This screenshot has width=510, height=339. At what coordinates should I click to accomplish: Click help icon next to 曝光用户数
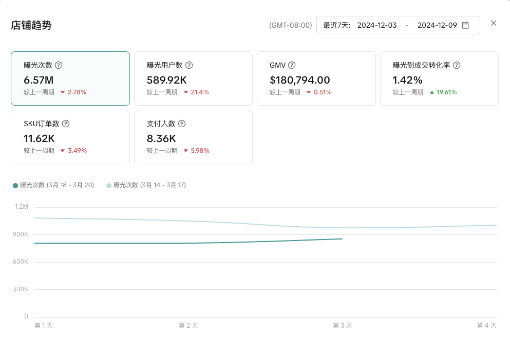[189, 65]
